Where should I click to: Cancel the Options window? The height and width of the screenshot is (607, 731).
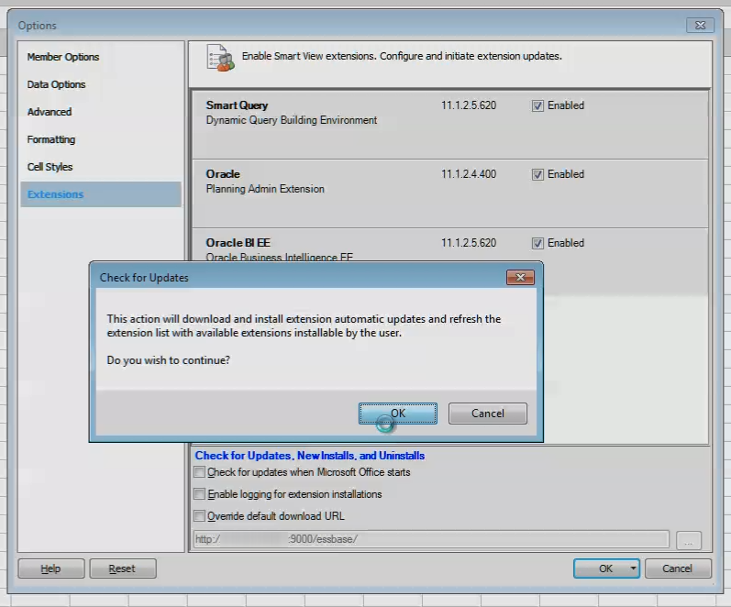coord(678,568)
